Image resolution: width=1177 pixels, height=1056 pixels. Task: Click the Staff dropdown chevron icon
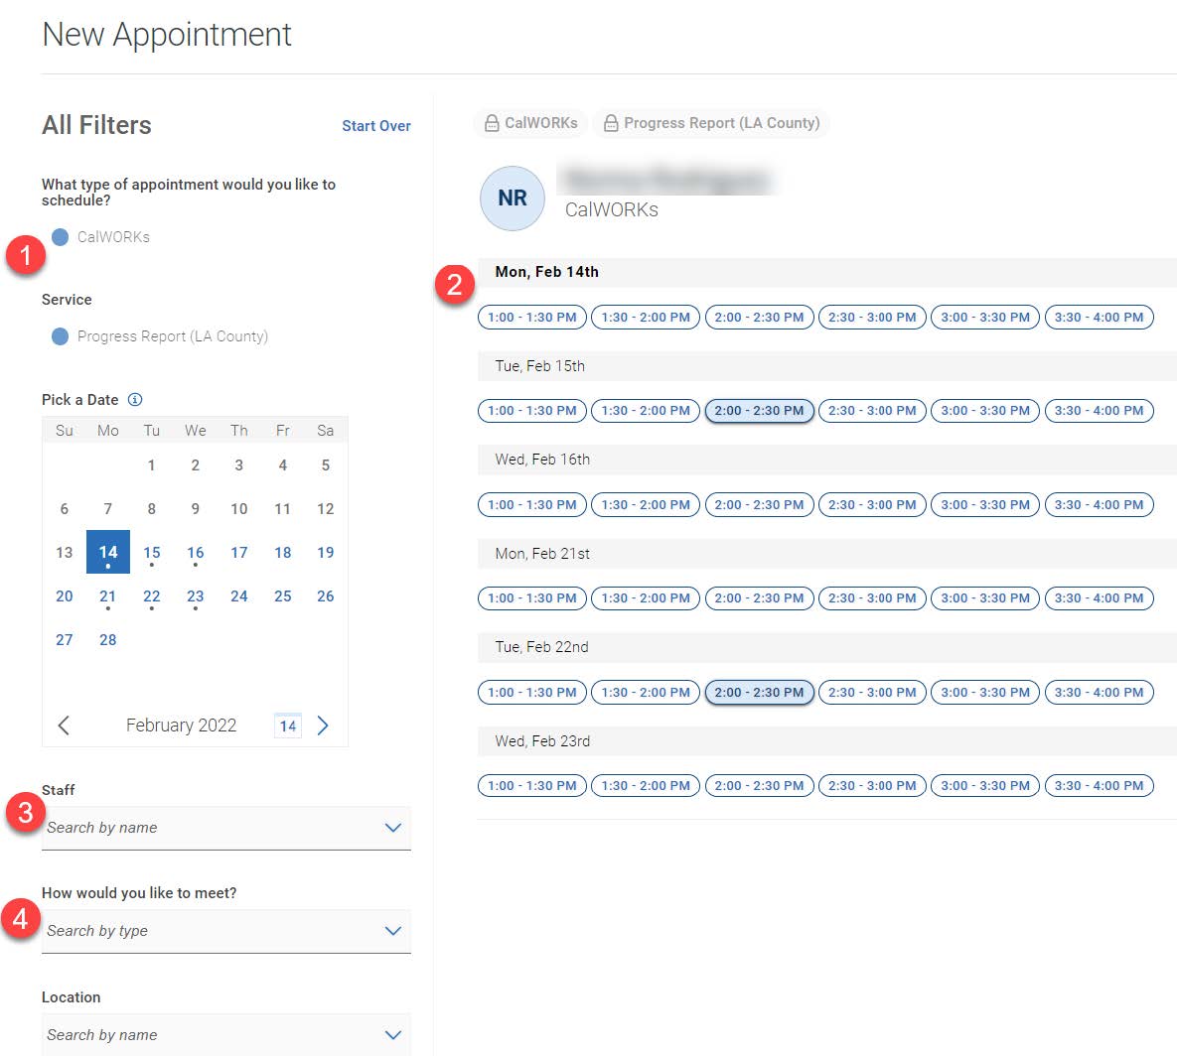coord(393,827)
